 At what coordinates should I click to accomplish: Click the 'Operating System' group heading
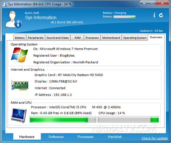click(x=24, y=44)
